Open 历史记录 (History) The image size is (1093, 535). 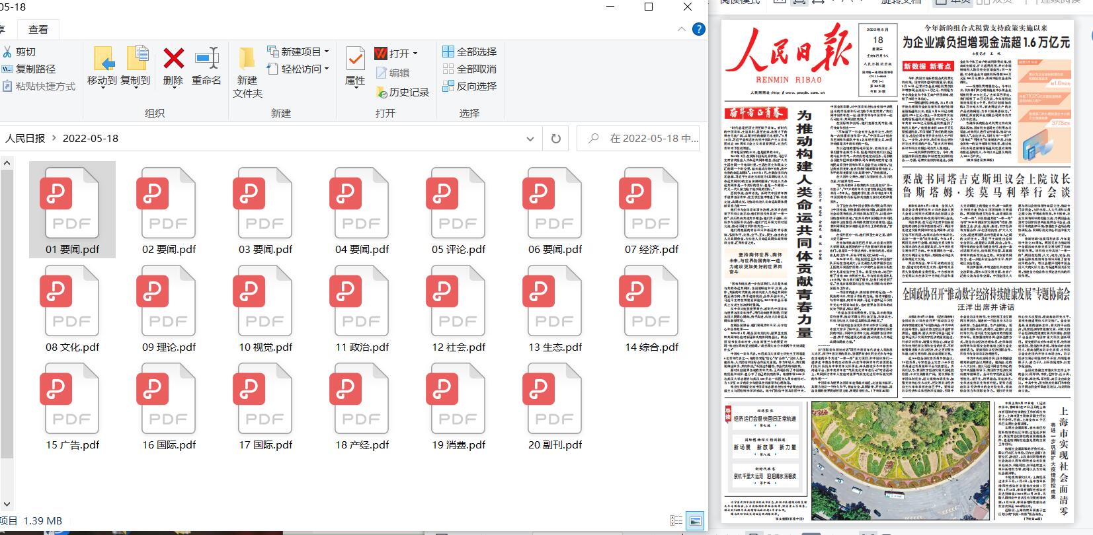403,92
